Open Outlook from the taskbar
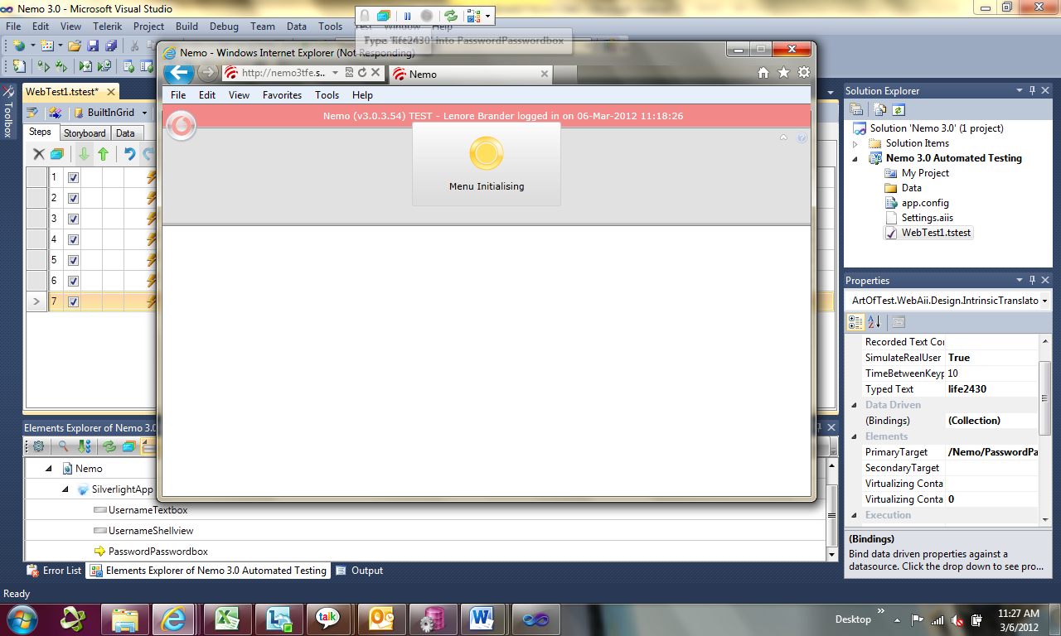This screenshot has width=1061, height=636. pyautogui.click(x=382, y=619)
